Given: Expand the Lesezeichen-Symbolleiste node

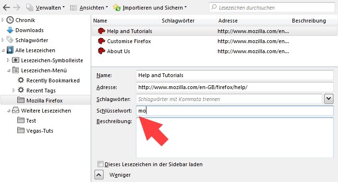Looking at the screenshot, I should pos(8,60).
